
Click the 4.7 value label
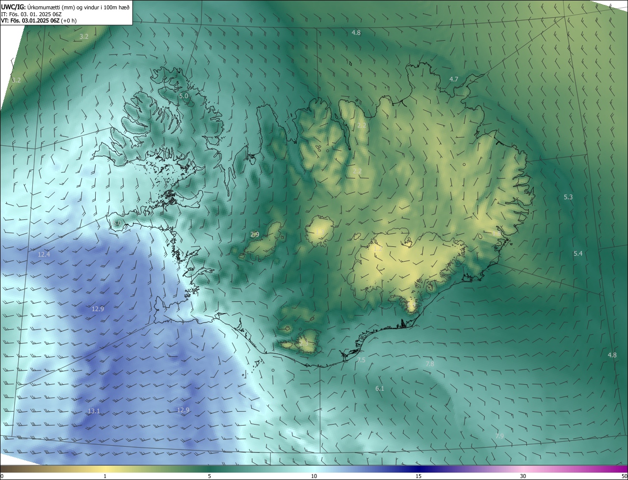point(454,79)
